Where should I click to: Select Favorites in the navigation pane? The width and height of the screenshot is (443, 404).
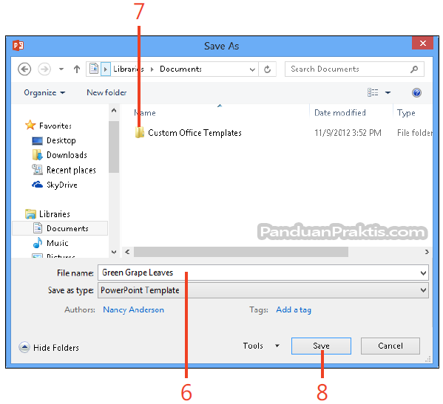point(55,126)
